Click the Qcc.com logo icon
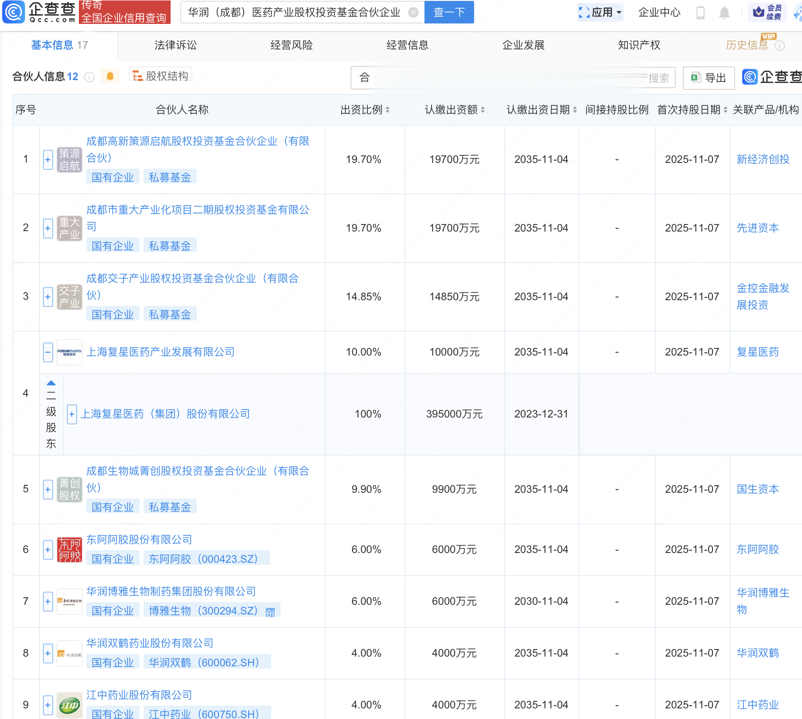 click(x=14, y=12)
